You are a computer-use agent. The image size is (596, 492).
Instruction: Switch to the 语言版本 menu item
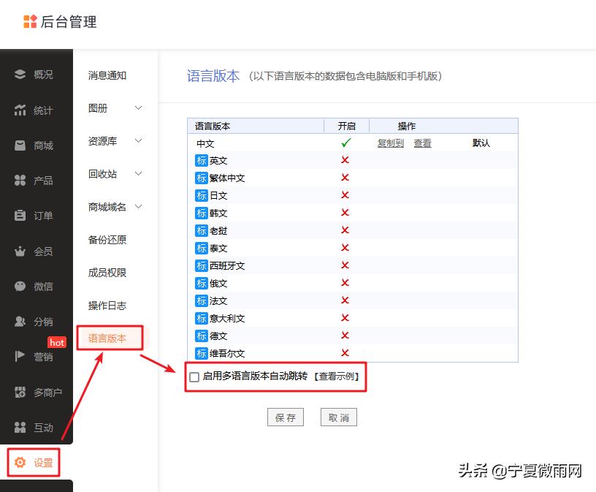coord(108,338)
